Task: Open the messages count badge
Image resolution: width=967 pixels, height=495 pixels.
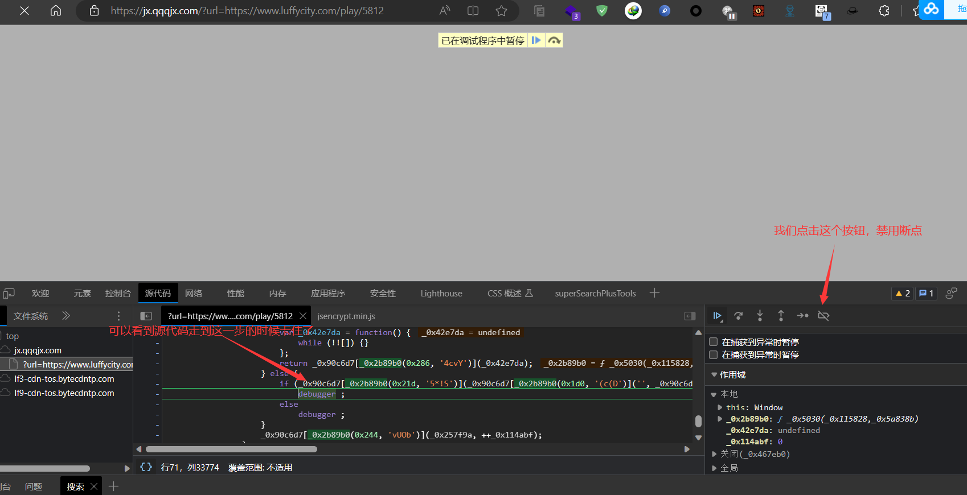Action: [926, 294]
